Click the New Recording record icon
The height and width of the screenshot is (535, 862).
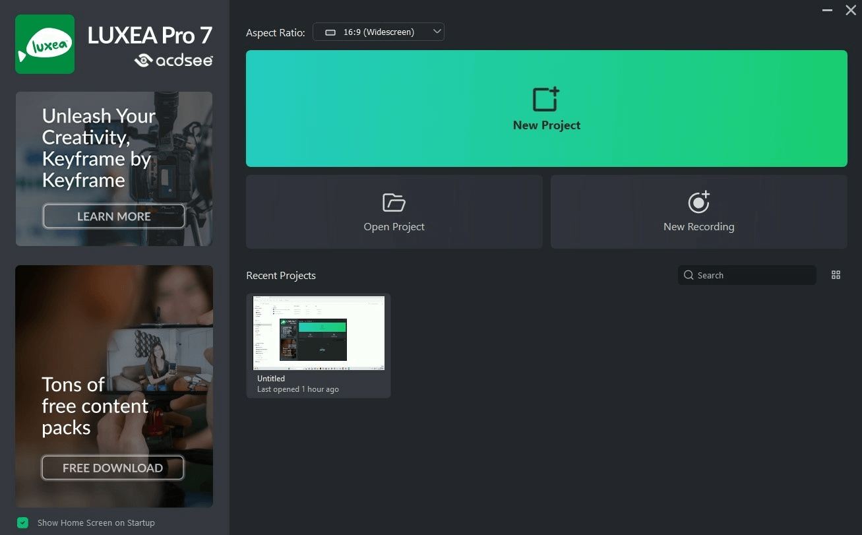pos(698,203)
